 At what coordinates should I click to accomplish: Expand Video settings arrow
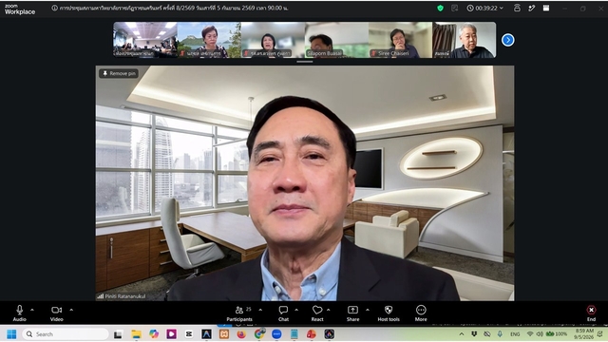[71, 310]
